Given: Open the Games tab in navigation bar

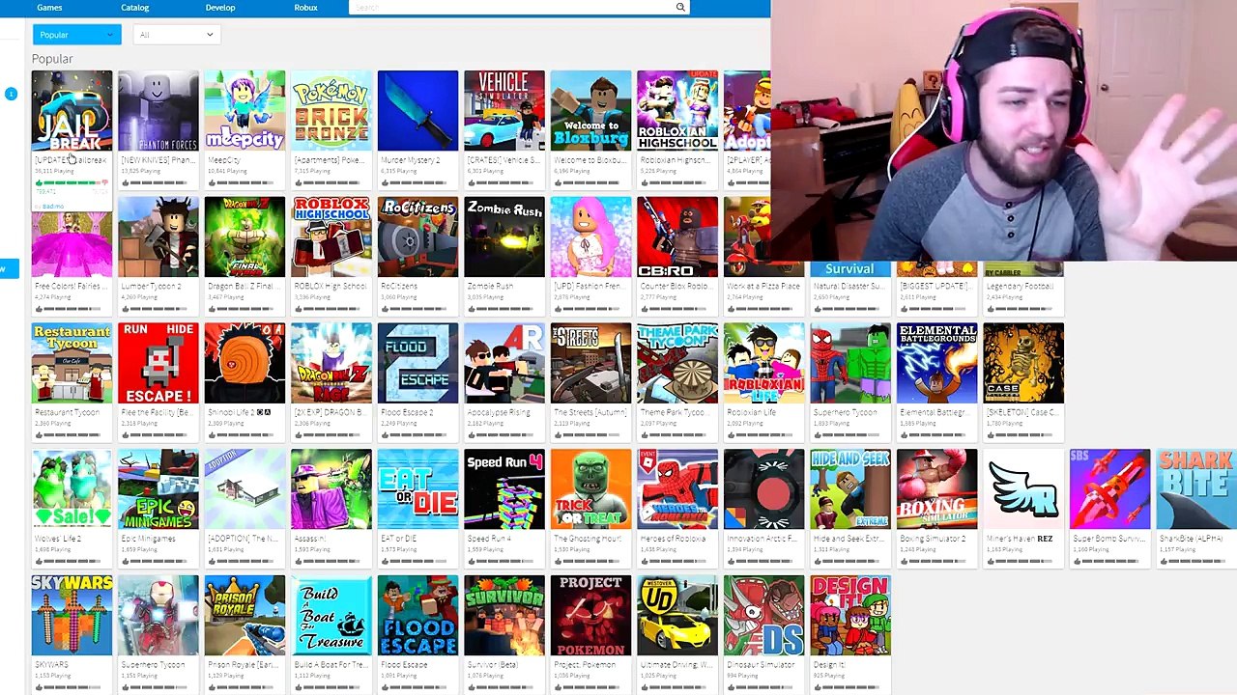Looking at the screenshot, I should click(x=49, y=8).
